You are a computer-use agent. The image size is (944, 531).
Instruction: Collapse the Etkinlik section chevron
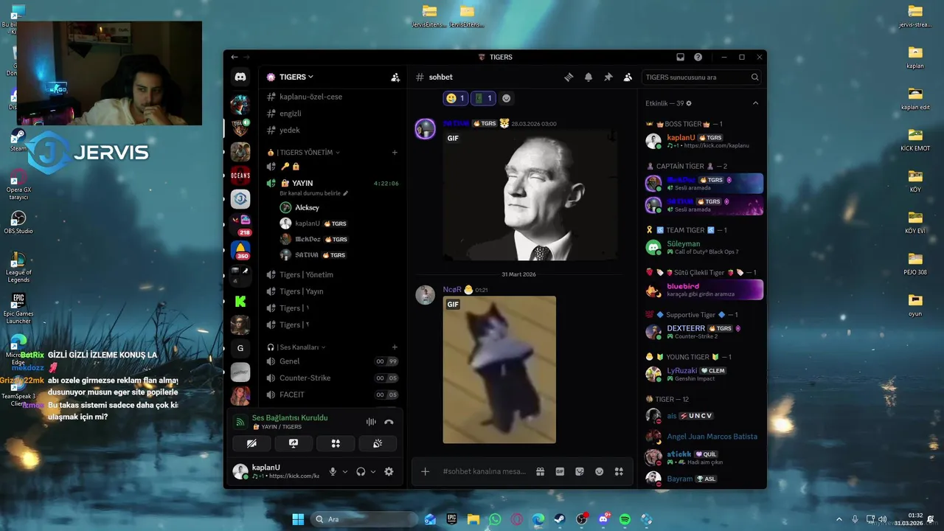click(755, 103)
